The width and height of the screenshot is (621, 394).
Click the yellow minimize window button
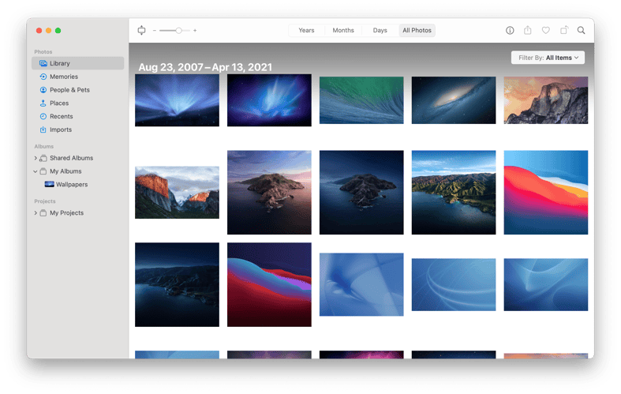[48, 31]
